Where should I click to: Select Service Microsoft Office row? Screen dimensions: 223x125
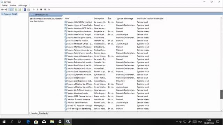point(107,44)
